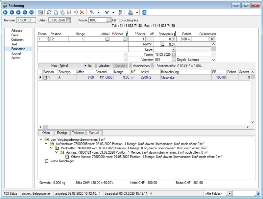
Task: Collapse the Lieferschein 75000095 tree node
Action: 46,144
